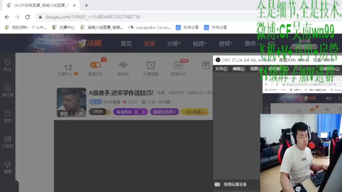Open the second 文件分享 bookmark
342x192 pixels.
215,27
